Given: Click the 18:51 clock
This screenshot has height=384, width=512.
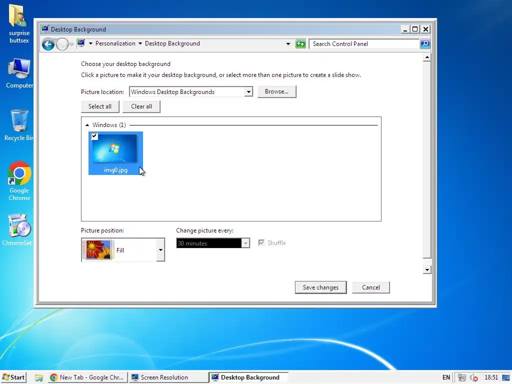Looking at the screenshot, I should point(491,377).
